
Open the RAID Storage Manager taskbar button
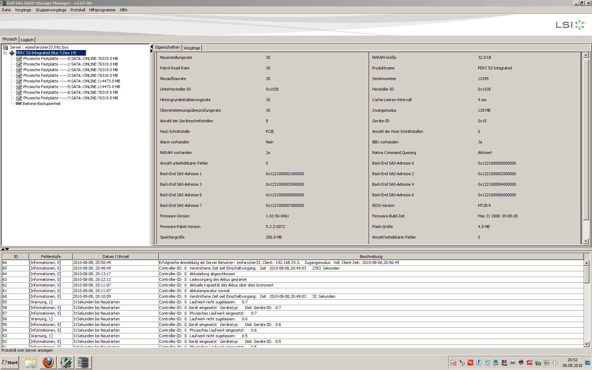pyautogui.click(x=83, y=363)
